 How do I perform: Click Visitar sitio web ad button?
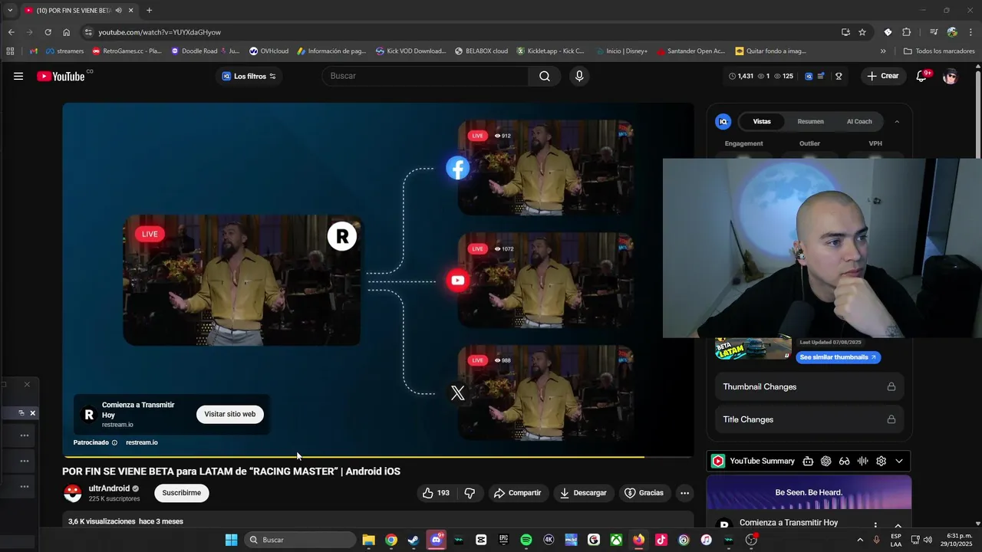click(x=230, y=414)
